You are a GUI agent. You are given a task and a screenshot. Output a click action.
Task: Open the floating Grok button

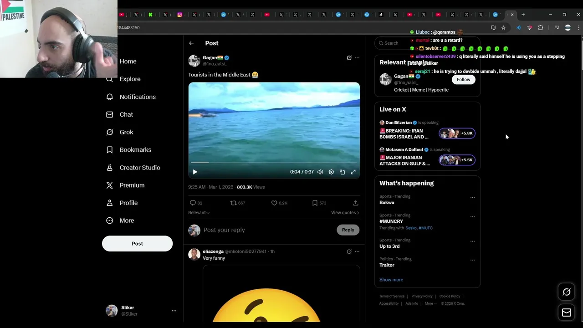tap(567, 292)
